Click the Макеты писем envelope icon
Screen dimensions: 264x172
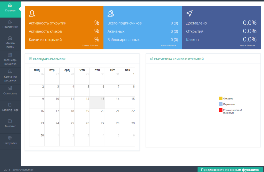10,38
